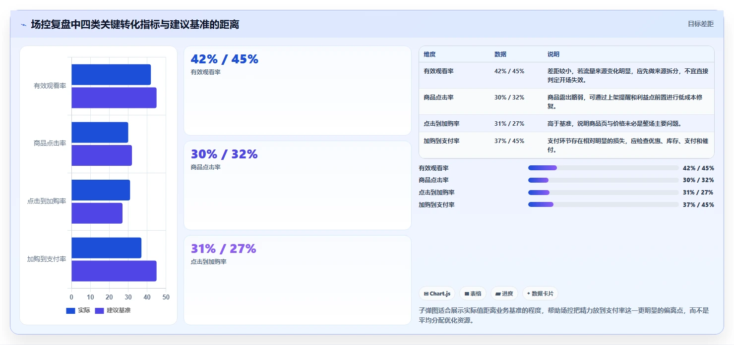Click the 实际 bar for 点击到加购率 in chart
The image size is (734, 345).
[x=101, y=190]
